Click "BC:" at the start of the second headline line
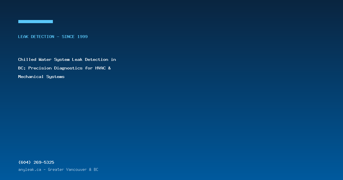 22,68
